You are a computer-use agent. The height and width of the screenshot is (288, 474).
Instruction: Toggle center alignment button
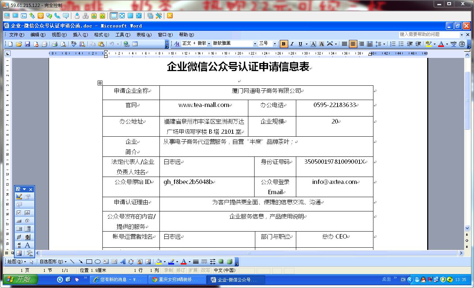coord(353,44)
